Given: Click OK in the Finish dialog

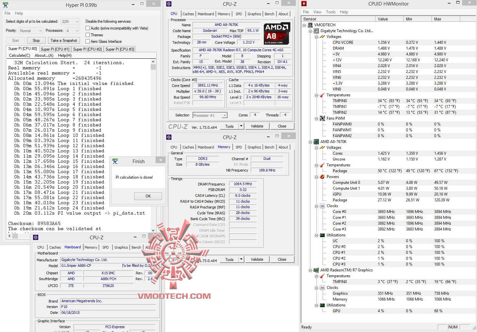Looking at the screenshot, I should 148,196.
